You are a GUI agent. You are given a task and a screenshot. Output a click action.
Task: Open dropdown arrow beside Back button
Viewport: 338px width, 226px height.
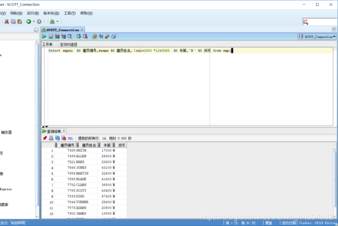pyautogui.click(x=34, y=21)
